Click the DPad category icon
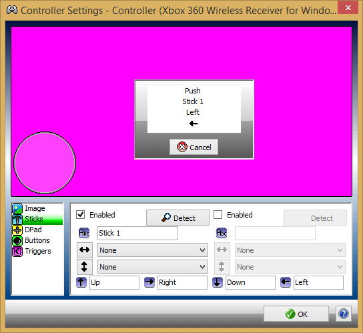Screen dimensions: 363x333 pyautogui.click(x=17, y=230)
